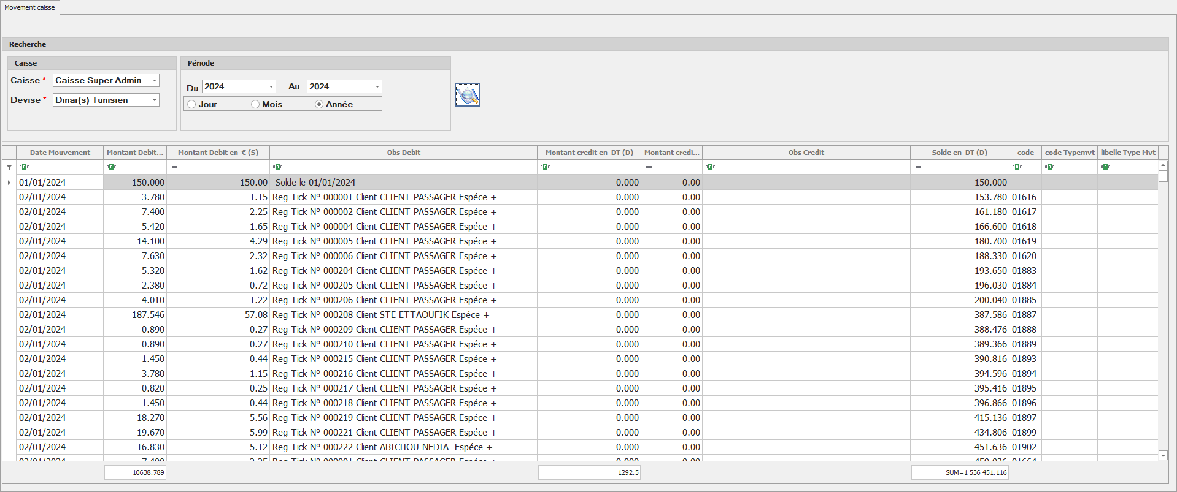Select the Mois period option
This screenshot has width=1177, height=492.
[255, 105]
